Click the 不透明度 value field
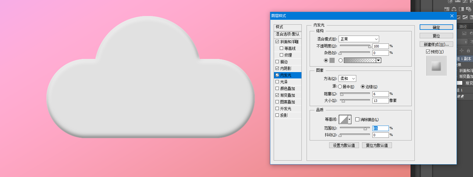This screenshot has height=177, width=473. [381, 46]
